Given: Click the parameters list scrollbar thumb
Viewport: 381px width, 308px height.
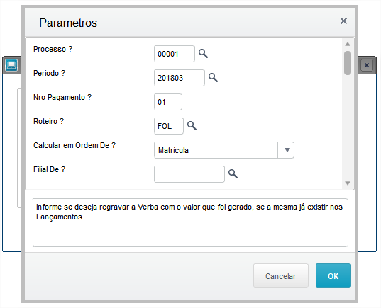Looking at the screenshot, I should click(x=348, y=63).
